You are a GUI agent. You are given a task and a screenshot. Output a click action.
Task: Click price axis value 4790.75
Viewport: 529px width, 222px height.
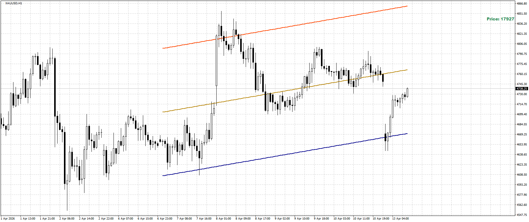522,54
